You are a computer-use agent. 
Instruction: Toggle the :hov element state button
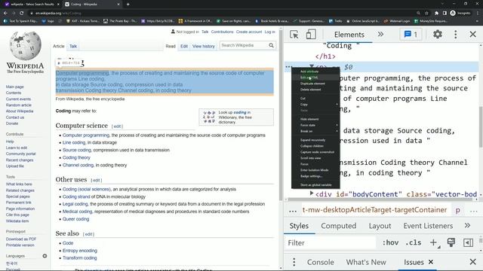pos(390,242)
